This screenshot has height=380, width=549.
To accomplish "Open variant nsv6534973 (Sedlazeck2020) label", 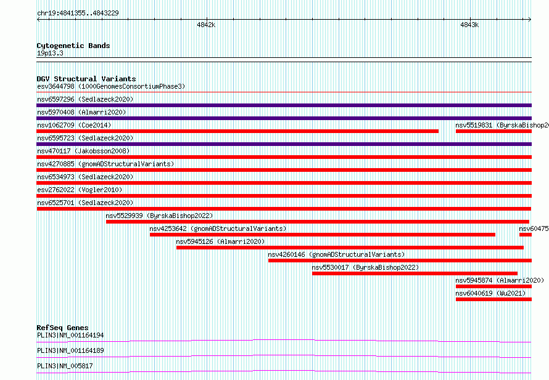I will tap(85, 177).
